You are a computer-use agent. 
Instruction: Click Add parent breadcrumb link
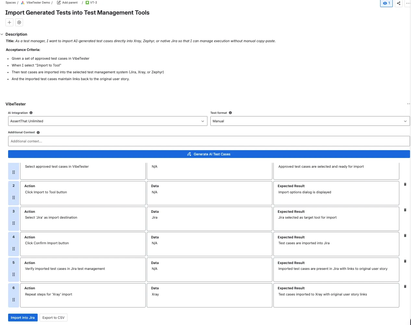70,3
